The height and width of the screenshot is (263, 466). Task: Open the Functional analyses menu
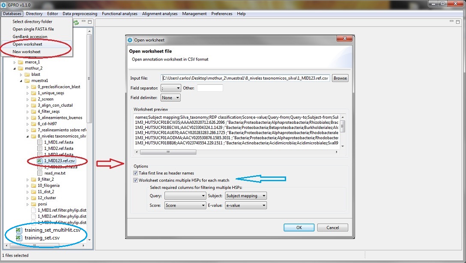pyautogui.click(x=119, y=14)
